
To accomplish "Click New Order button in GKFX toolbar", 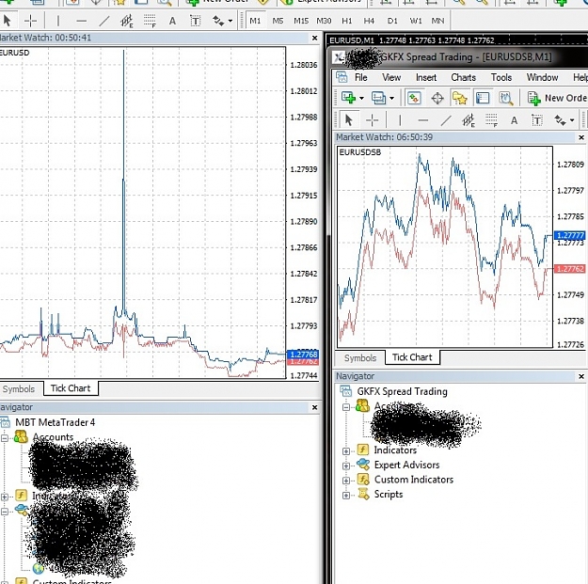I will (557, 98).
